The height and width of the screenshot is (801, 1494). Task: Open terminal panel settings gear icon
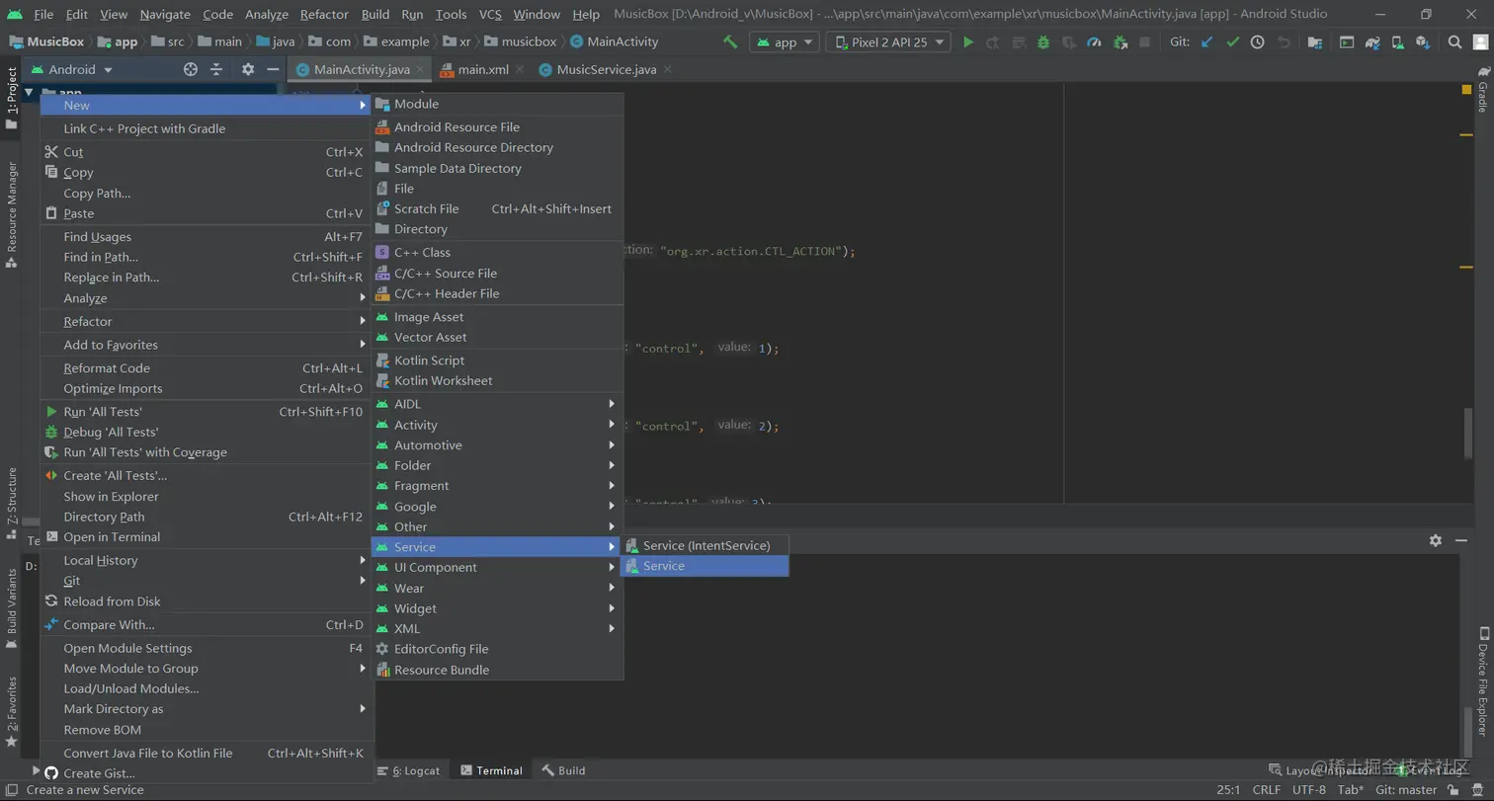[x=1435, y=540]
